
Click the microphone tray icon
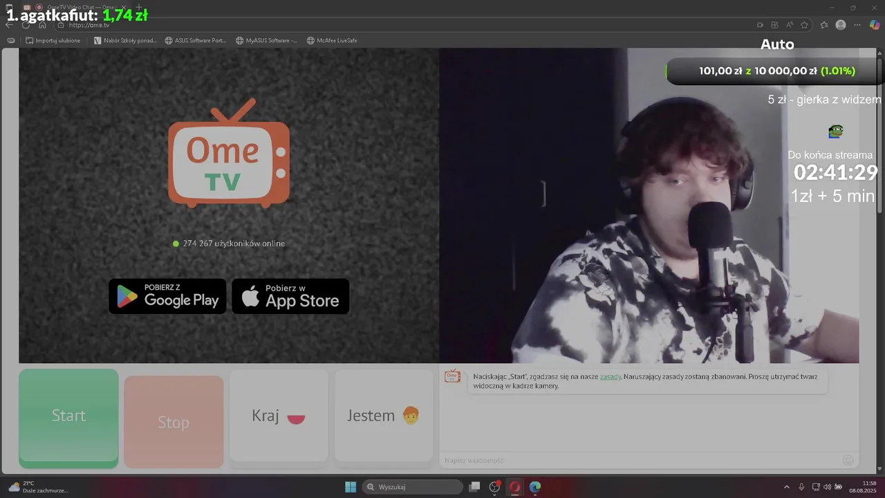[x=801, y=487]
